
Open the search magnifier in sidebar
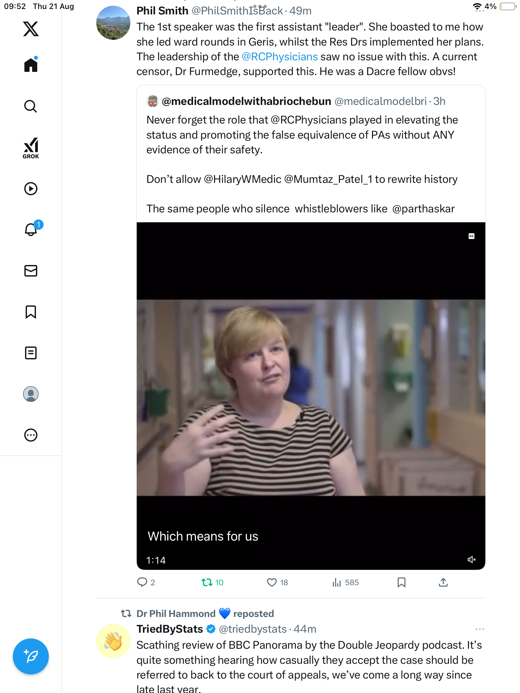pyautogui.click(x=31, y=106)
